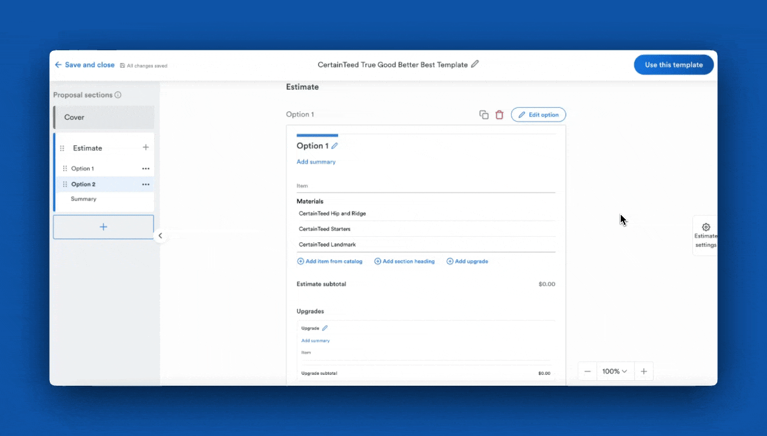Click CertainTeed Landmark item

327,245
